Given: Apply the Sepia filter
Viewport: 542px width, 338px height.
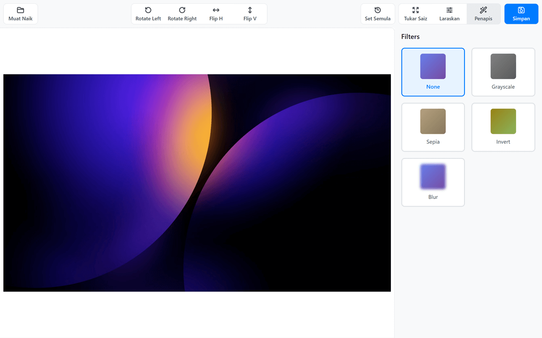Looking at the screenshot, I should 433,127.
